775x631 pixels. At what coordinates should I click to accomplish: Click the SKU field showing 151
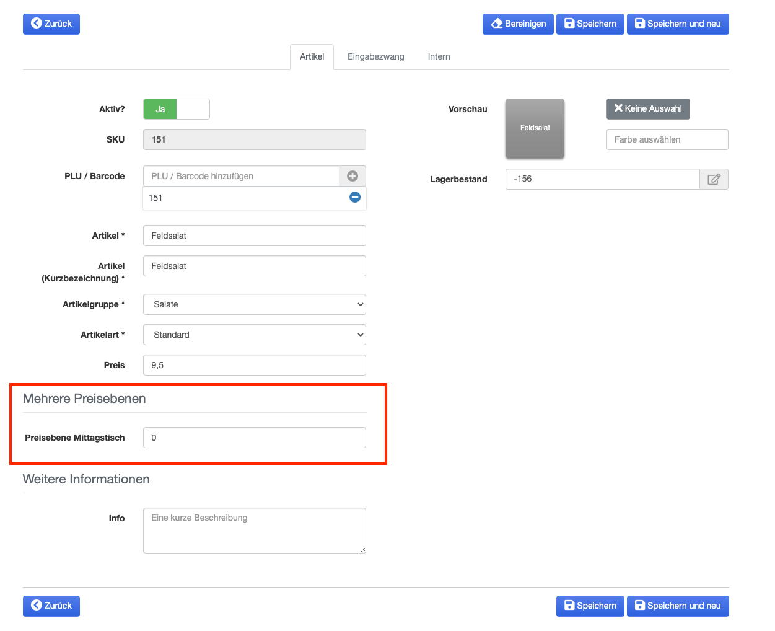point(255,139)
